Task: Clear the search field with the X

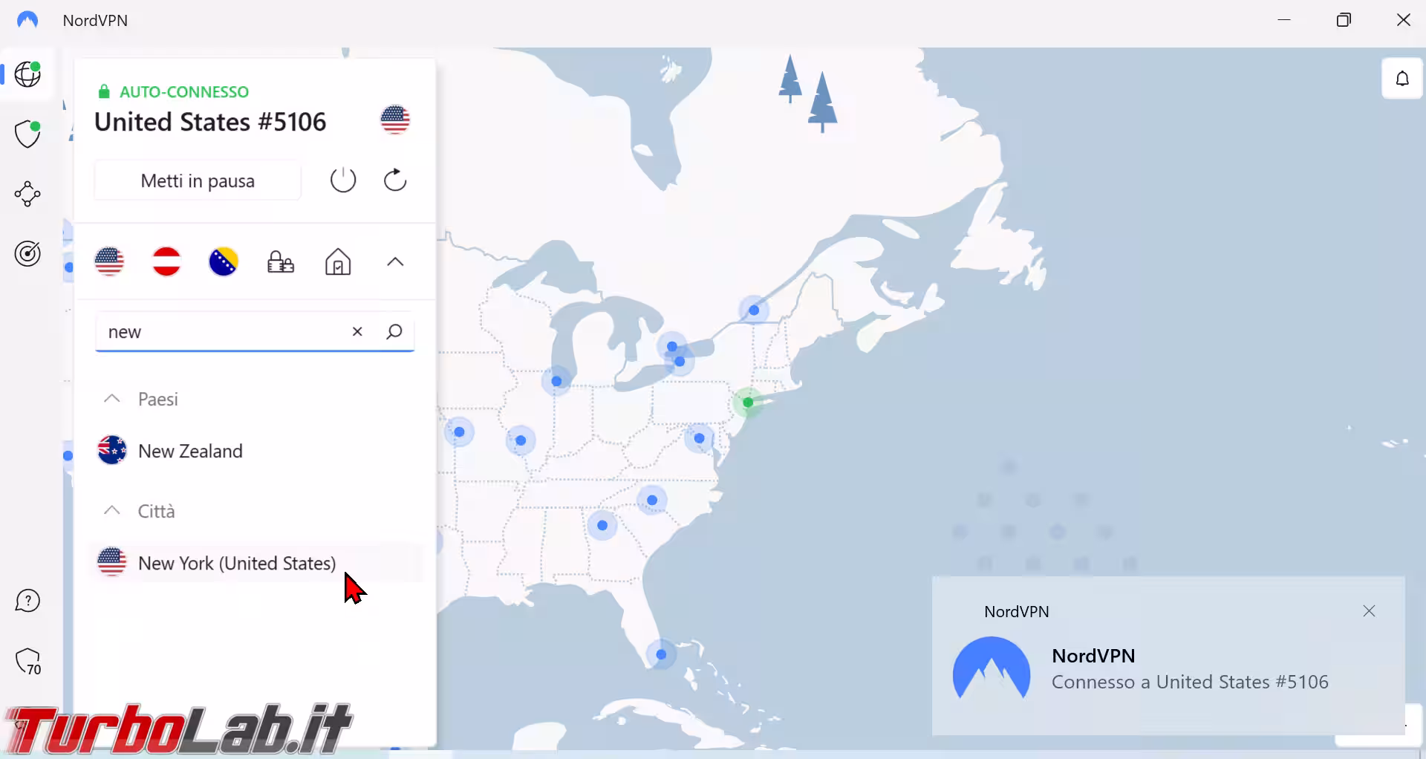Action: [357, 332]
